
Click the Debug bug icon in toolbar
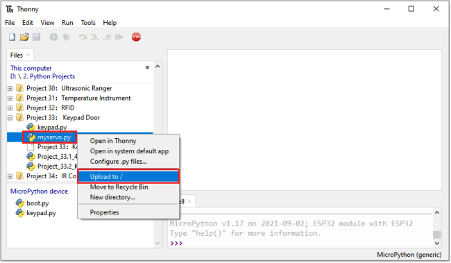tap(66, 37)
